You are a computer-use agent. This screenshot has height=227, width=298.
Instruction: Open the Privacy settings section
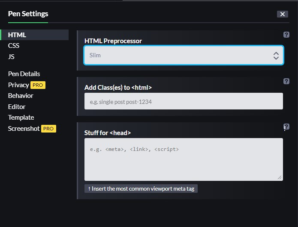pyautogui.click(x=18, y=85)
